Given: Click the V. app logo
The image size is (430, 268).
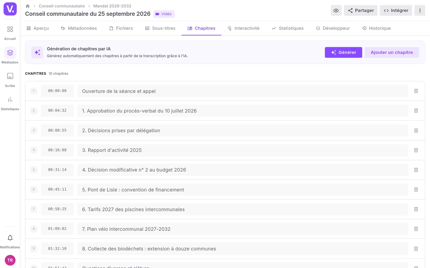Looking at the screenshot, I should pyautogui.click(x=10, y=9).
